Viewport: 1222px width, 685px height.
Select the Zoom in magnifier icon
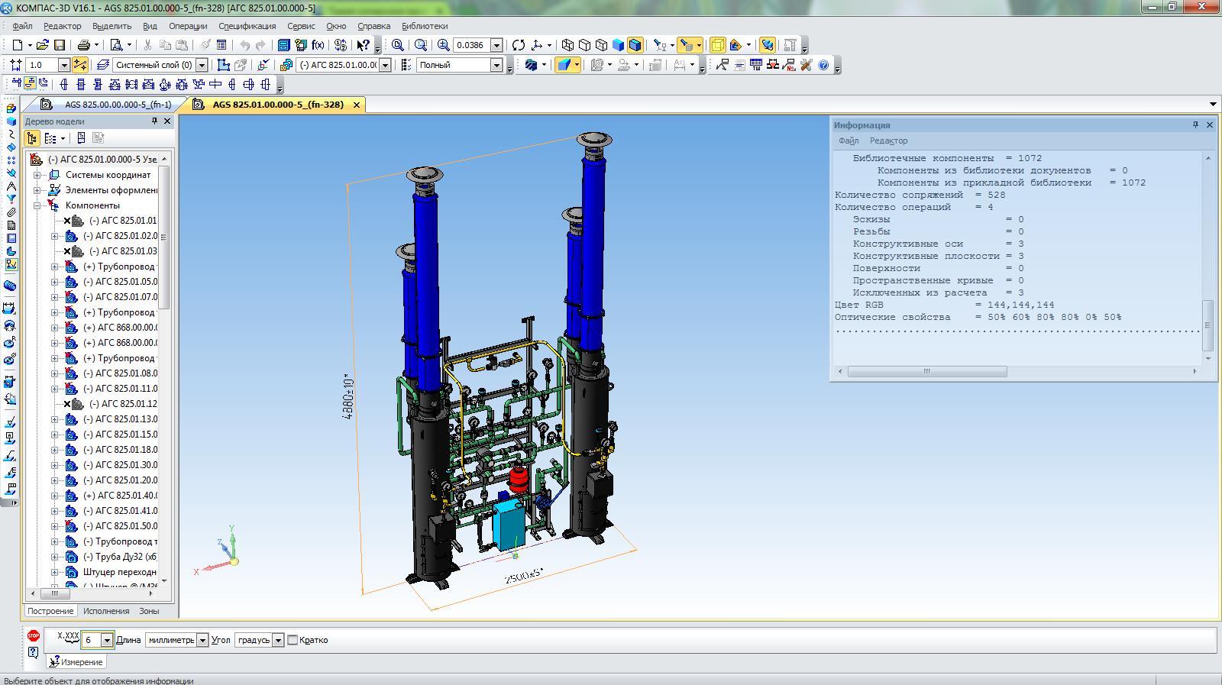tap(443, 45)
